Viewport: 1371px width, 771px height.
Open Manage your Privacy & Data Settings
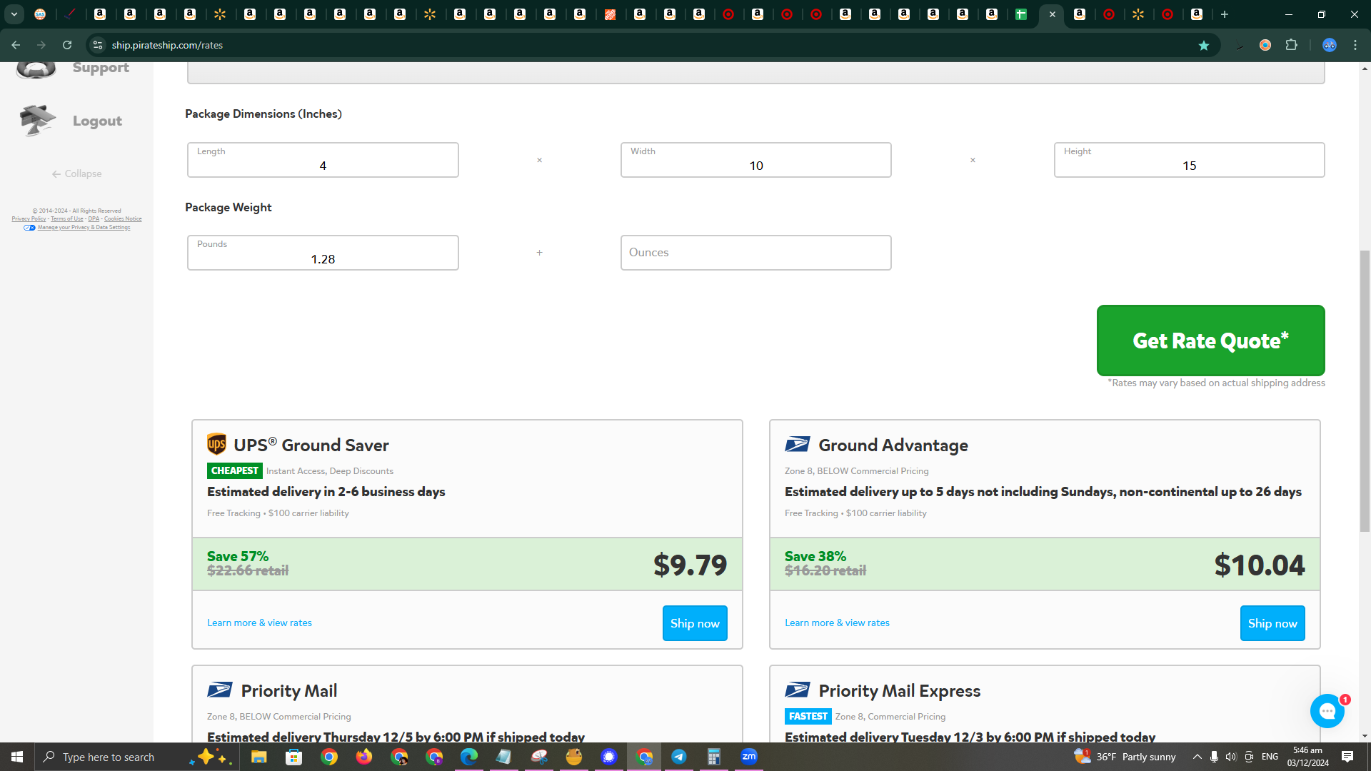click(x=84, y=228)
